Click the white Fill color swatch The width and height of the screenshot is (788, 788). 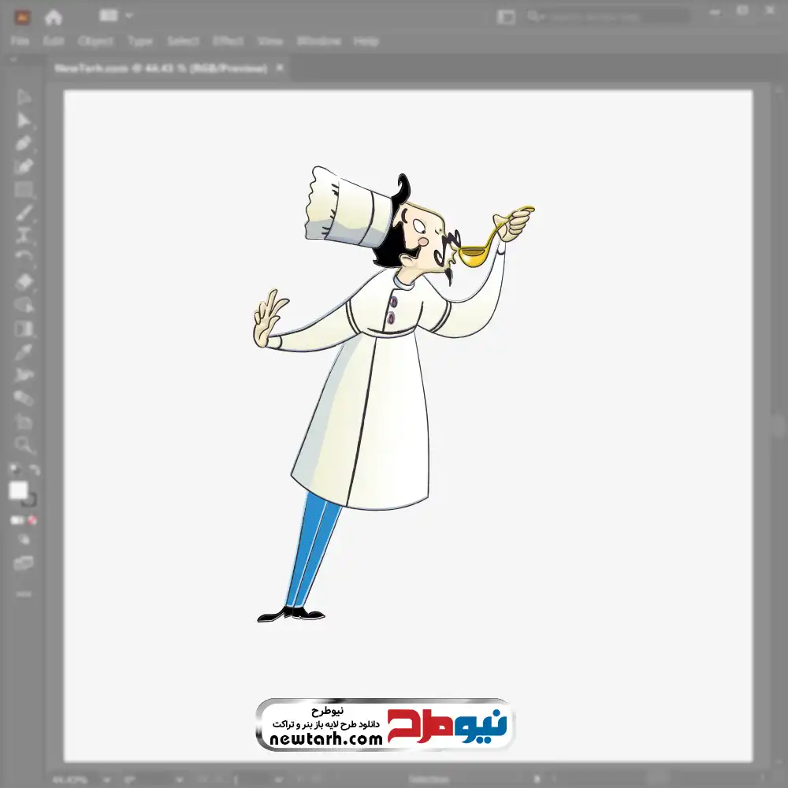18,491
